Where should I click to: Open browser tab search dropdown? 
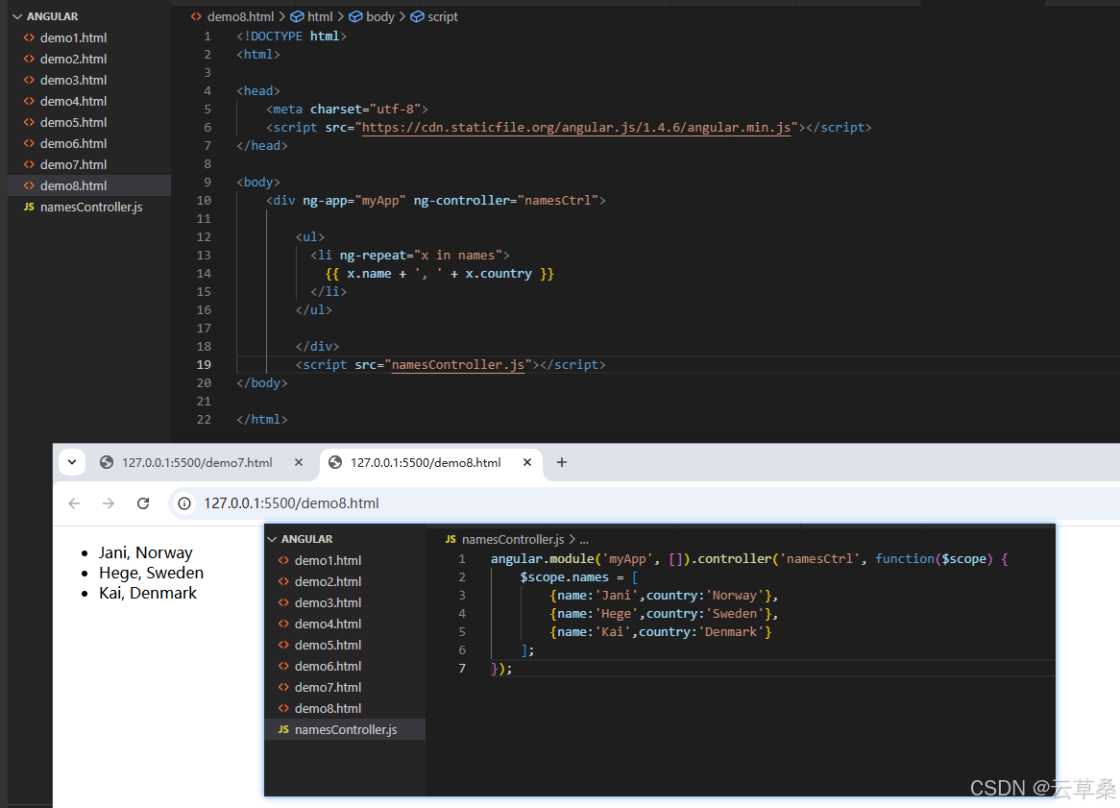(x=72, y=462)
